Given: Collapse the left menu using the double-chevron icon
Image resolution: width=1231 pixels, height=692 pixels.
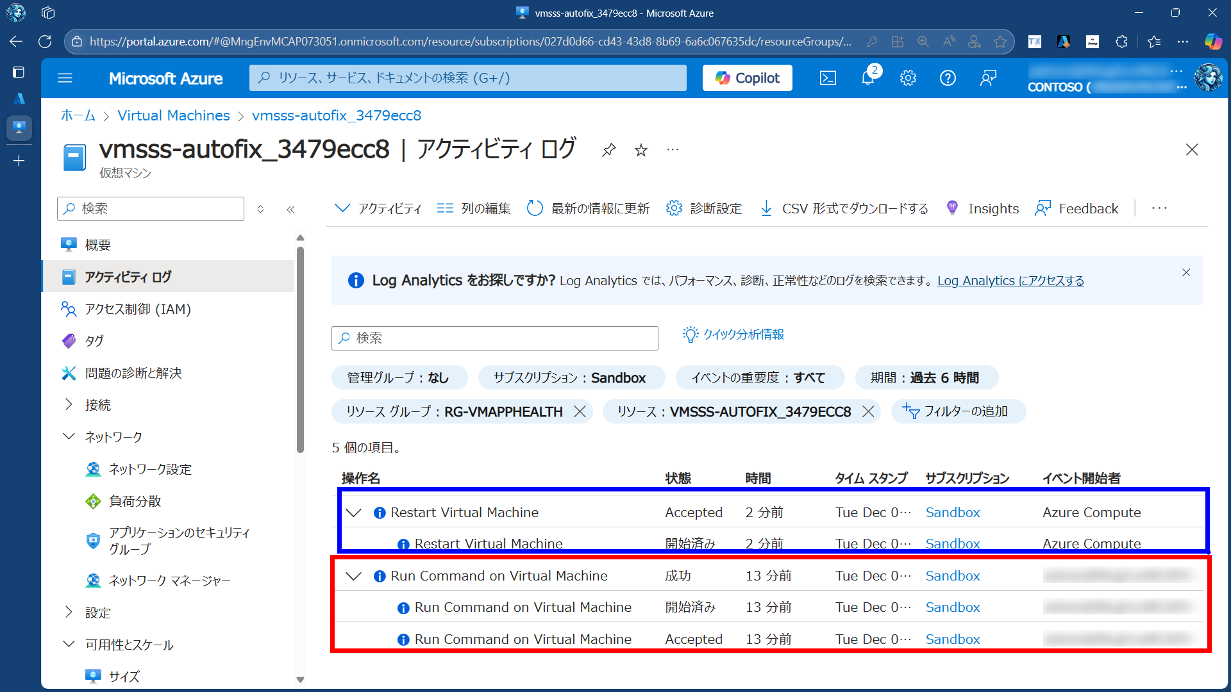Looking at the screenshot, I should pos(290,209).
